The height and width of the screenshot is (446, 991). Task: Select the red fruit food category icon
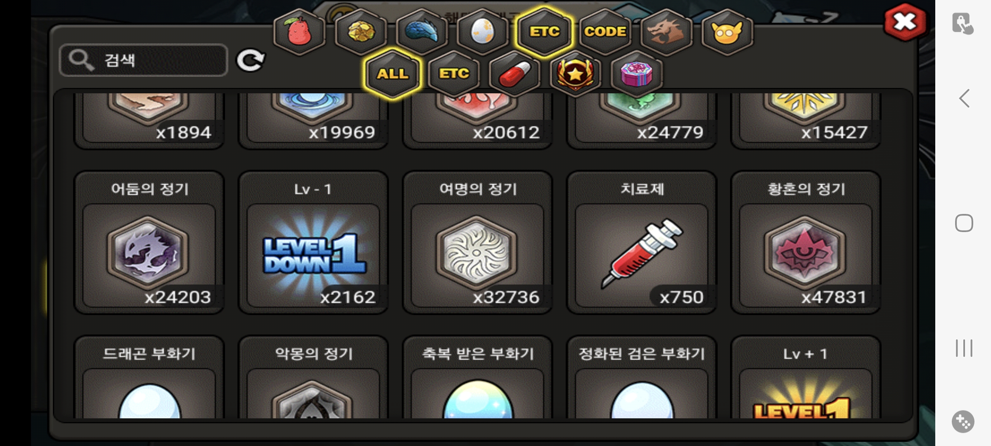coord(299,32)
